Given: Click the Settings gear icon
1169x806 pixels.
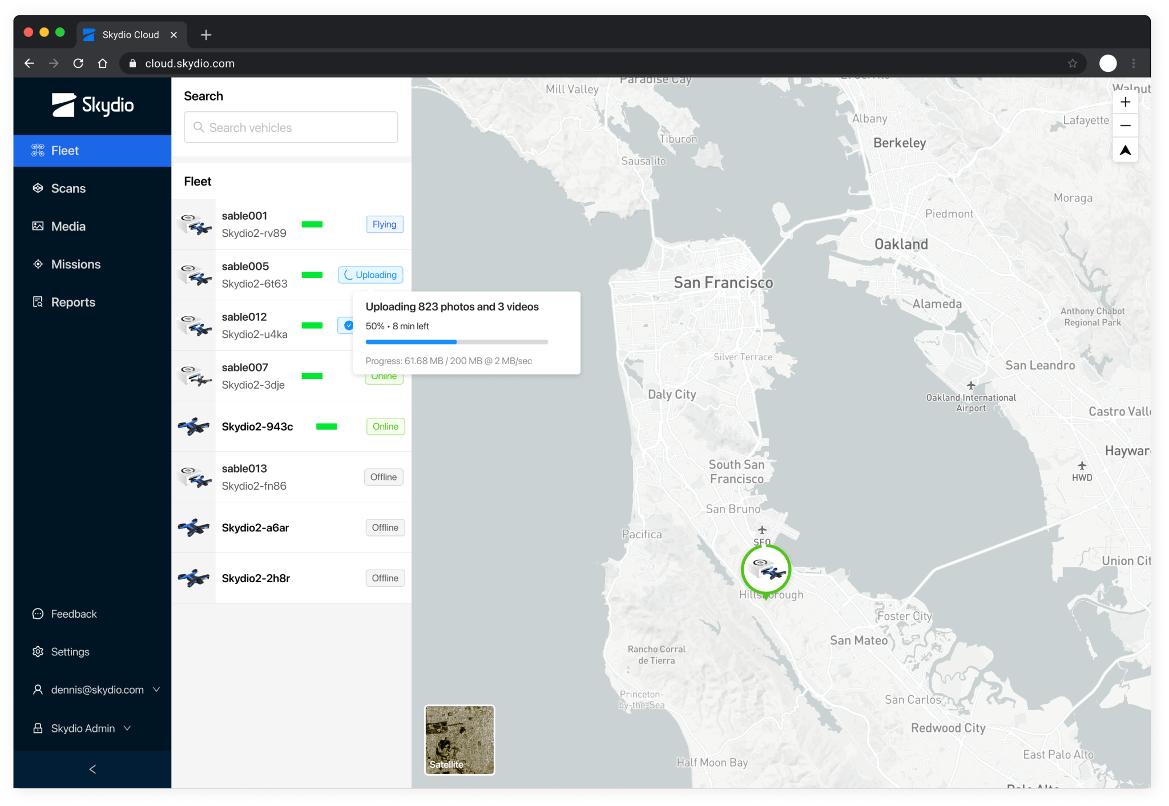Looking at the screenshot, I should pos(38,652).
